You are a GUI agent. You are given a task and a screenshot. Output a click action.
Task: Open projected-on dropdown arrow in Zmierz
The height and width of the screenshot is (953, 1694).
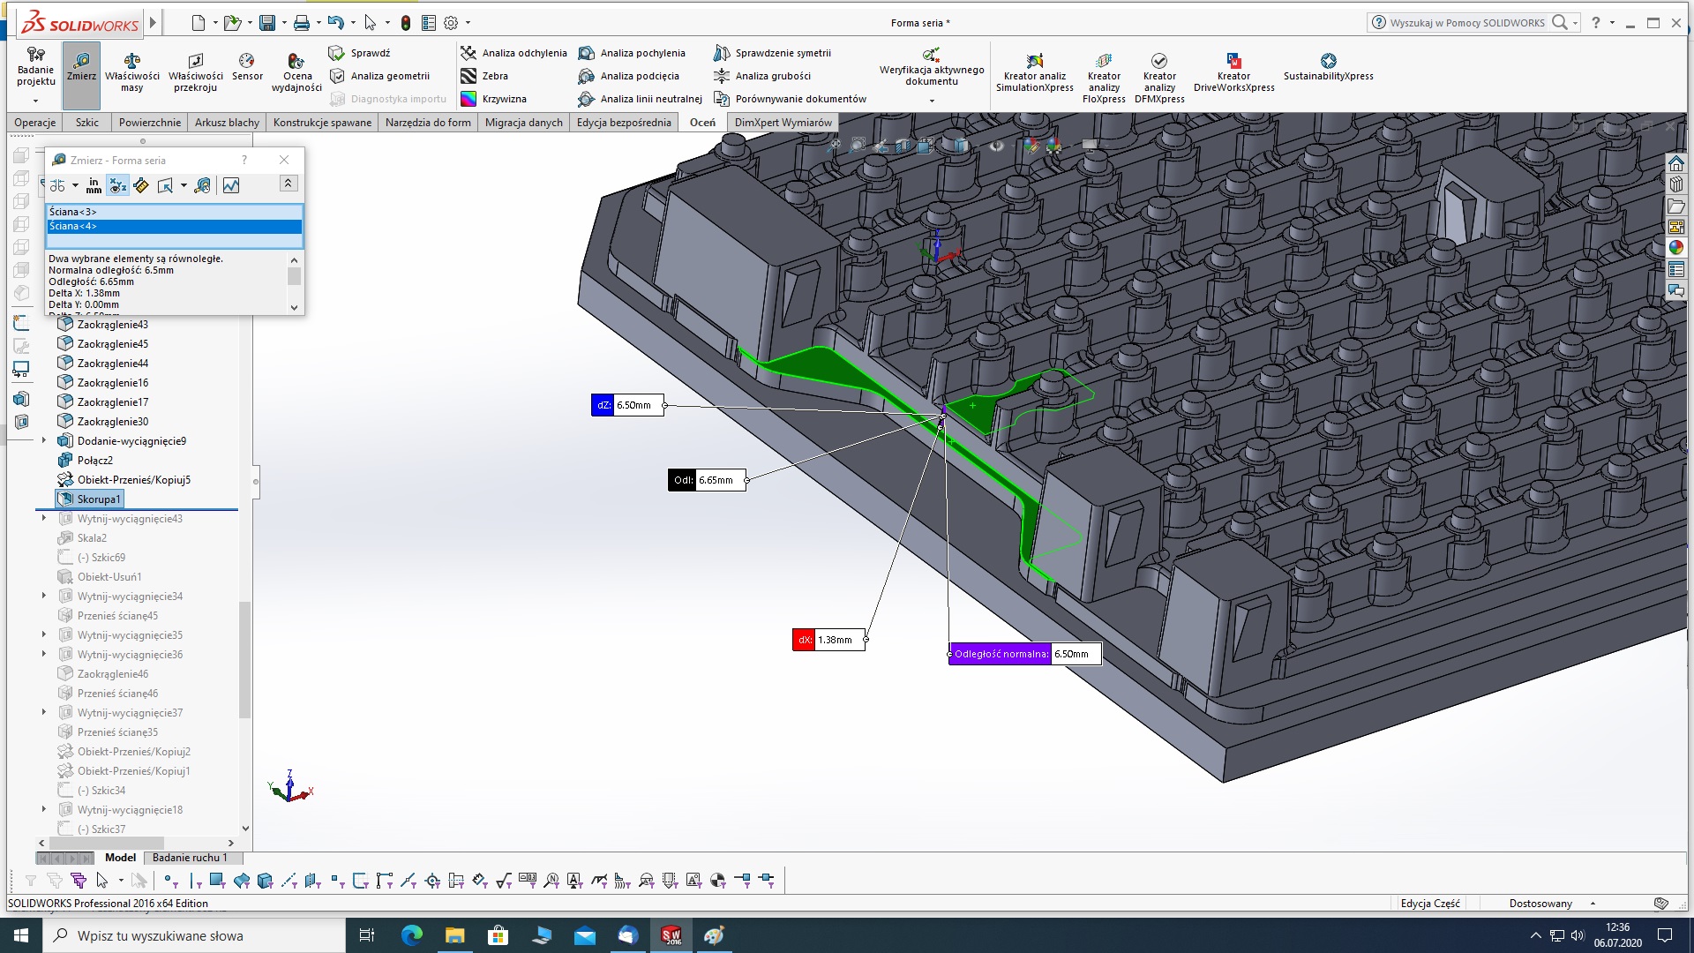(x=184, y=185)
